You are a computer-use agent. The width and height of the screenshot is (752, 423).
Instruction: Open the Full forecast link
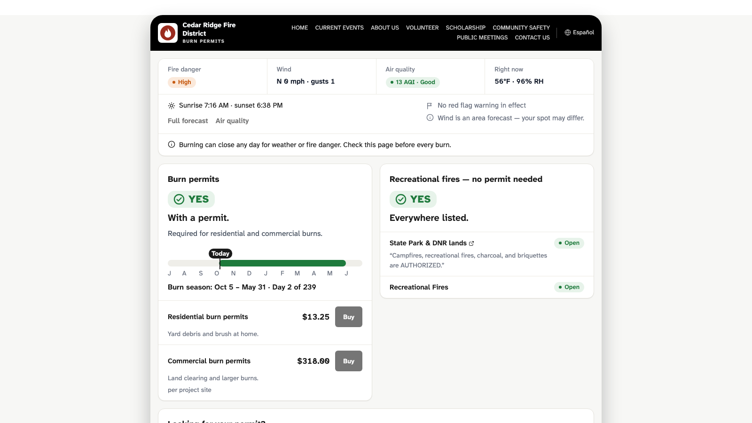(188, 121)
